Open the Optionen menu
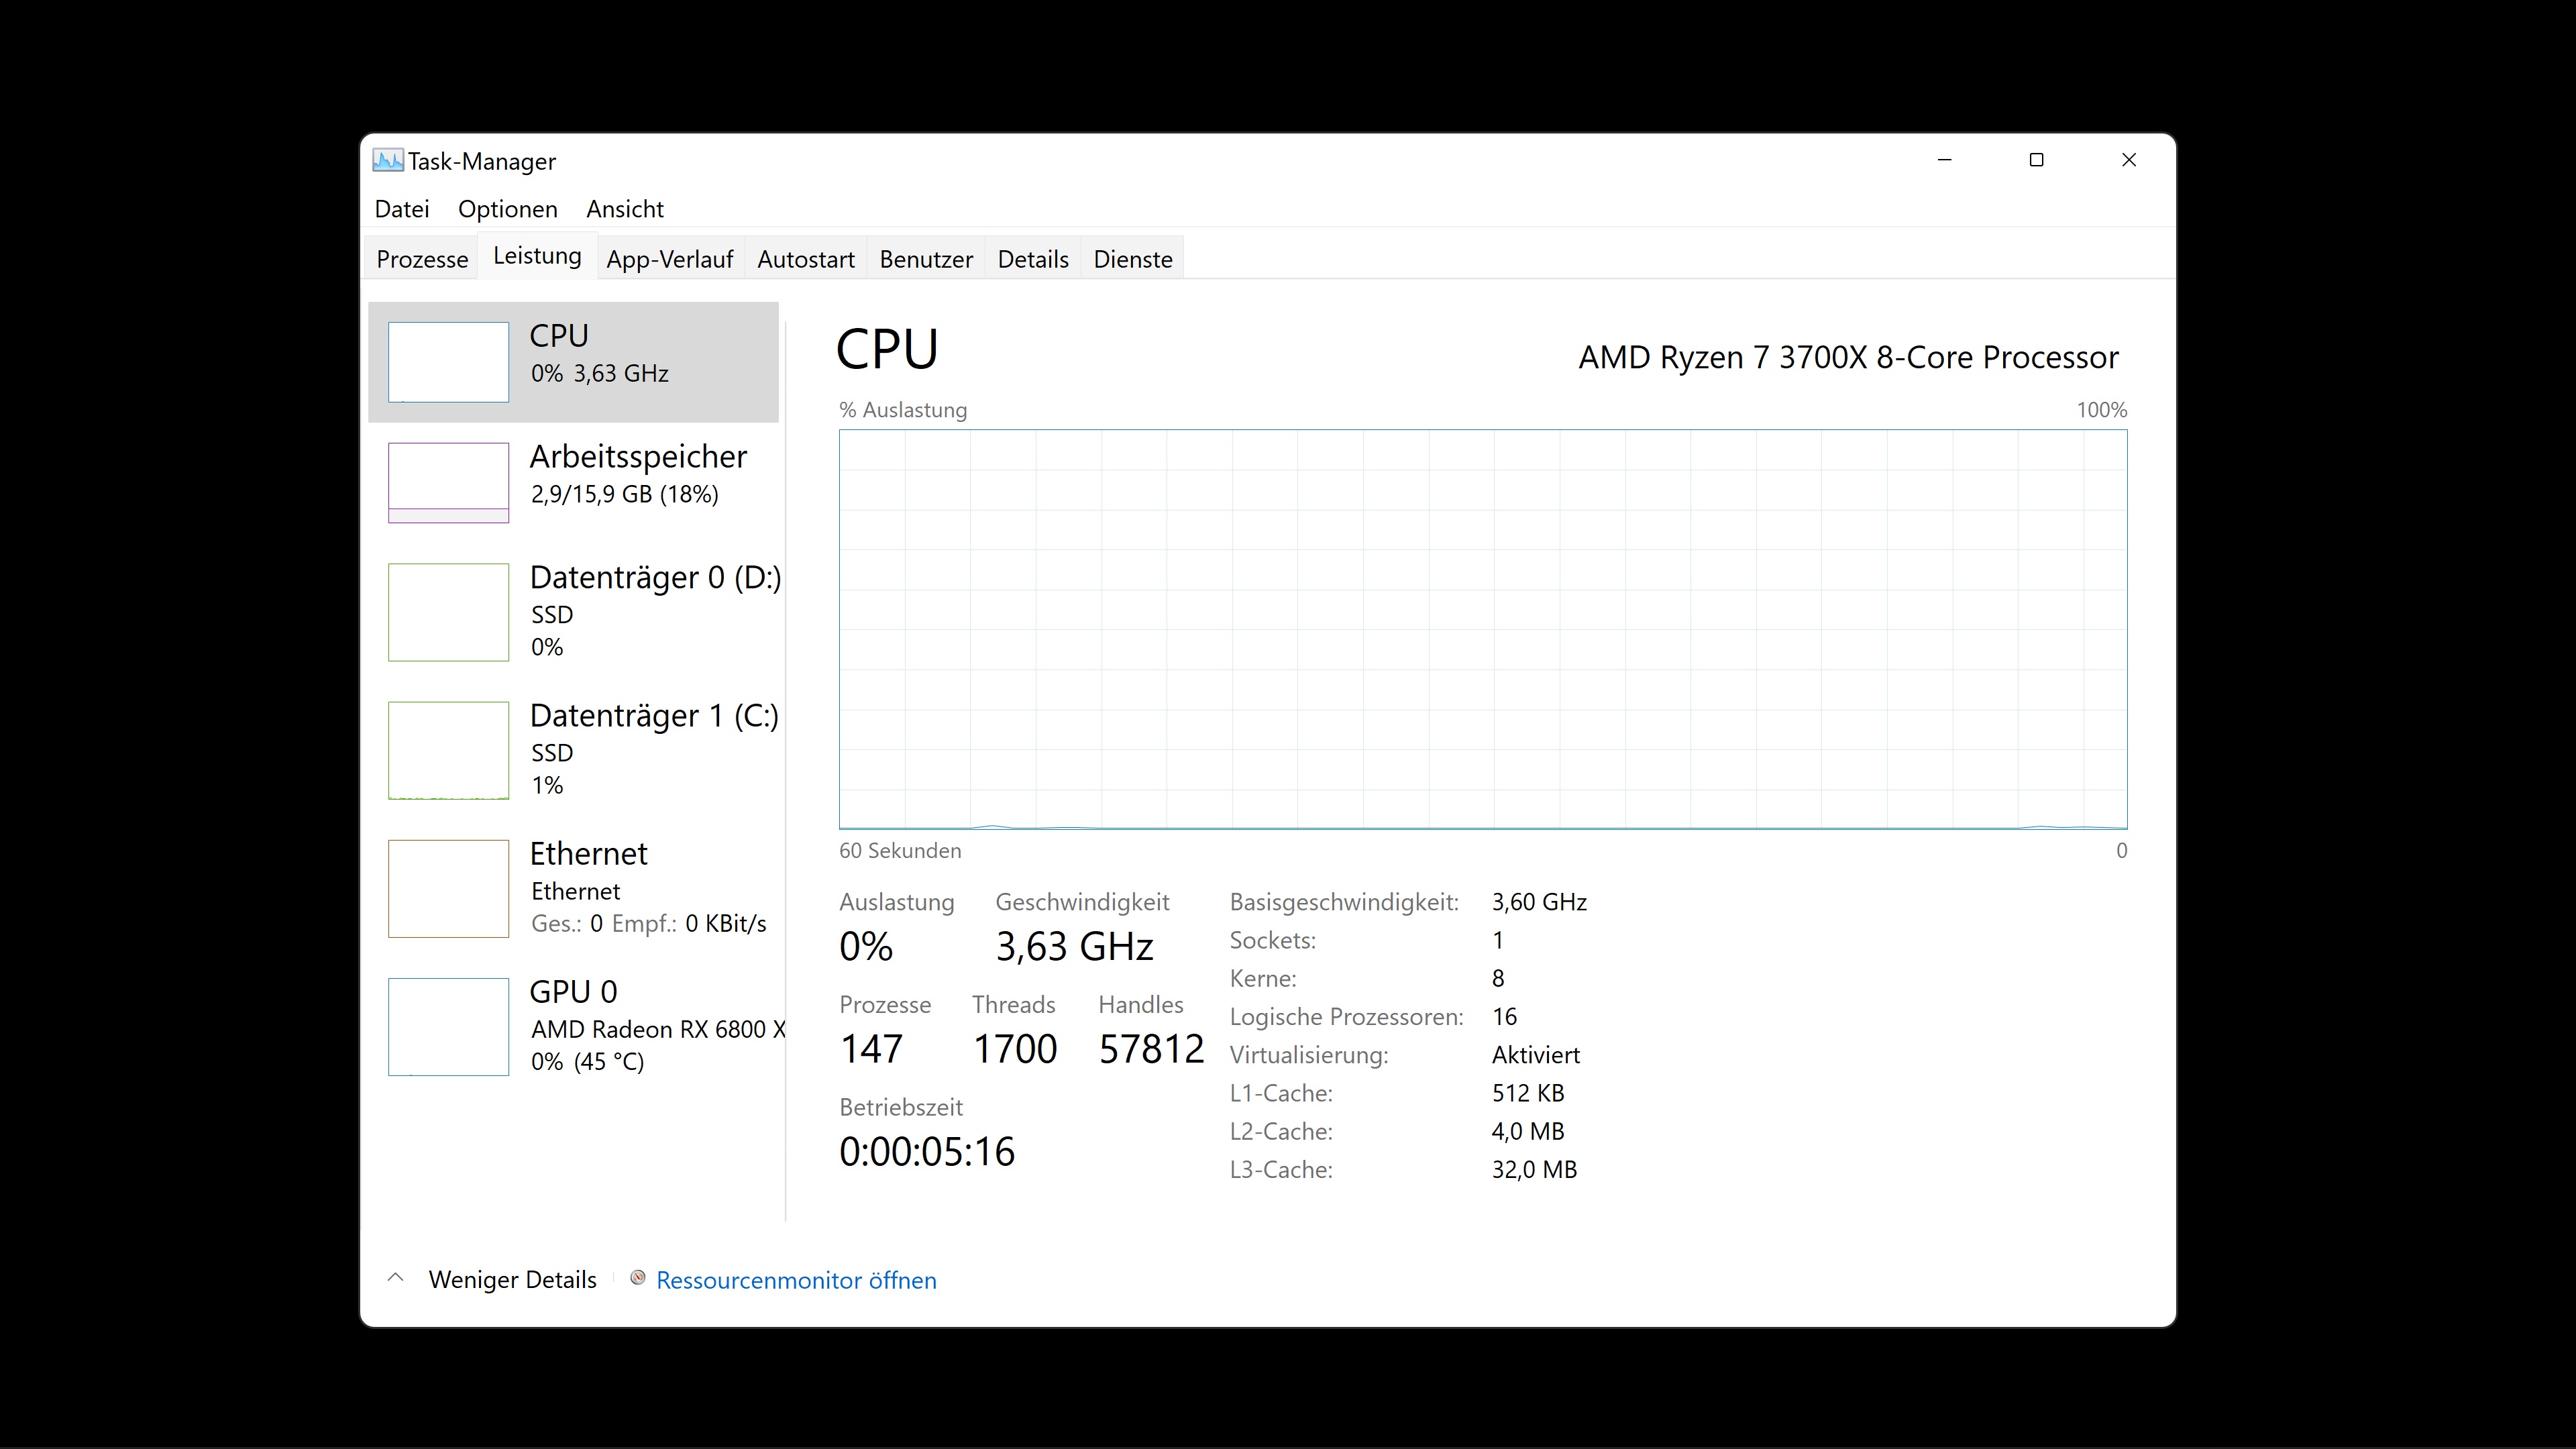The width and height of the screenshot is (2576, 1449). pos(507,209)
